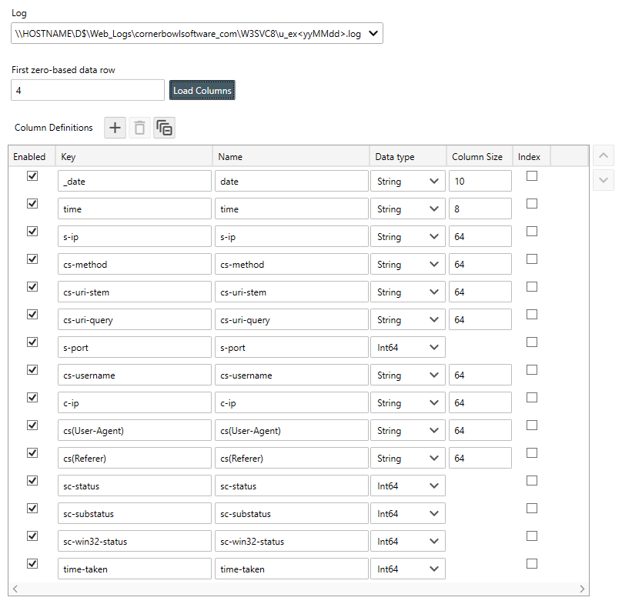
Task: Click inside the first zero-based data row field
Action: tap(87, 90)
